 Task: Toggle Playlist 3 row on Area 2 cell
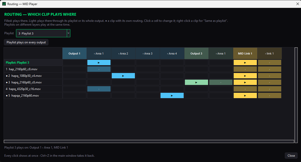pos(123,63)
